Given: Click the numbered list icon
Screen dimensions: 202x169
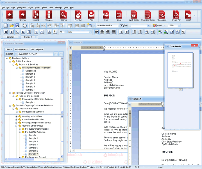Looking at the screenshot, I should click(140, 32).
